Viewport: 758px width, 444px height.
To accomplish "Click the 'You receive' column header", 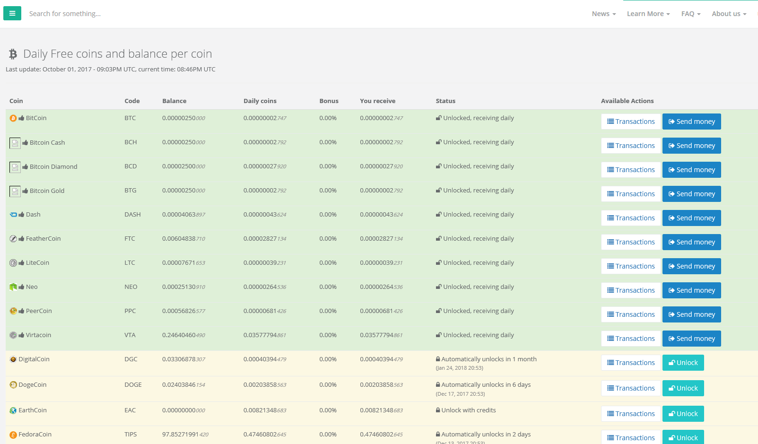I will click(x=377, y=101).
